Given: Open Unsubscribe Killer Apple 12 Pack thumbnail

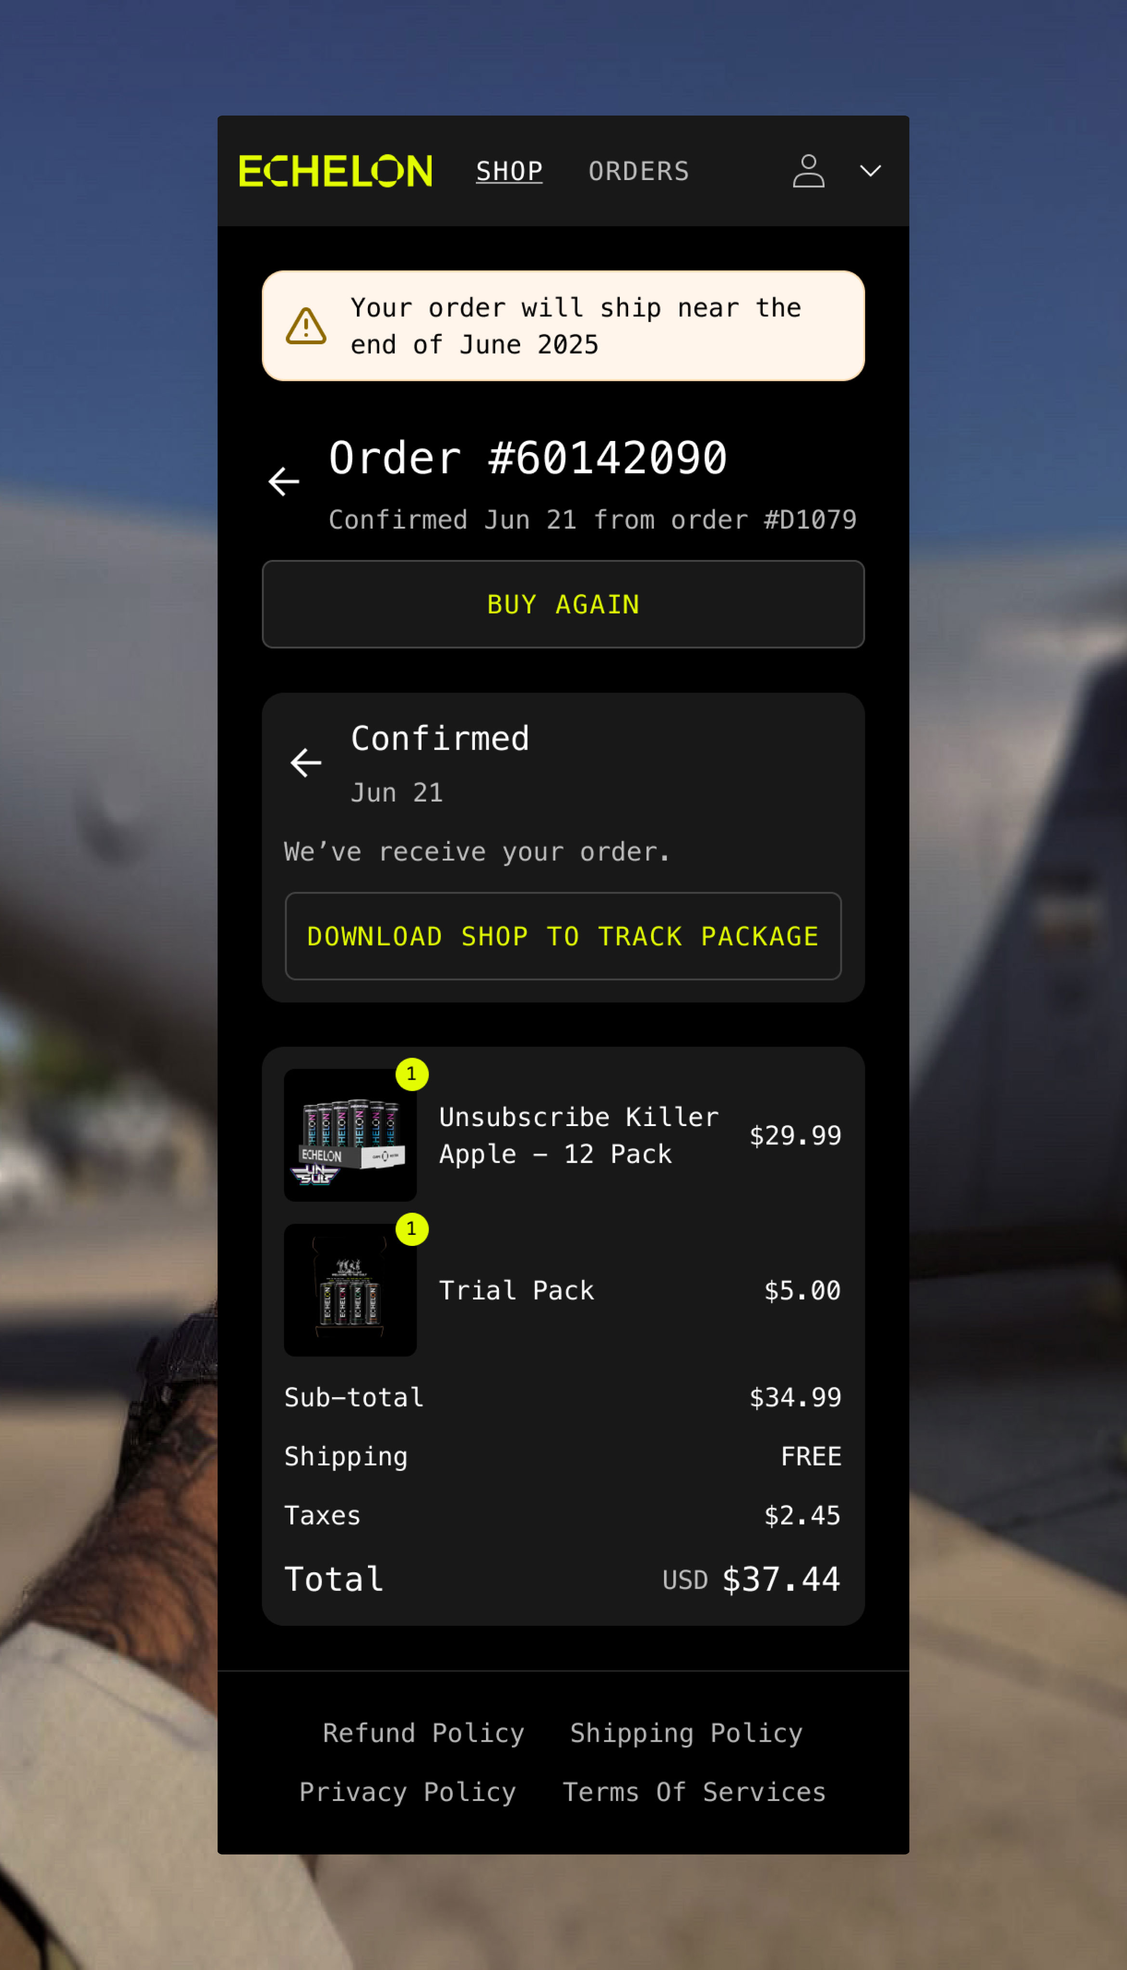Looking at the screenshot, I should [x=351, y=1135].
